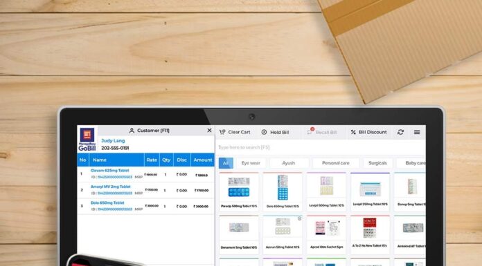Add Levipil 500mg Tablet product tile
The height and width of the screenshot is (266, 482).
pos(326,191)
